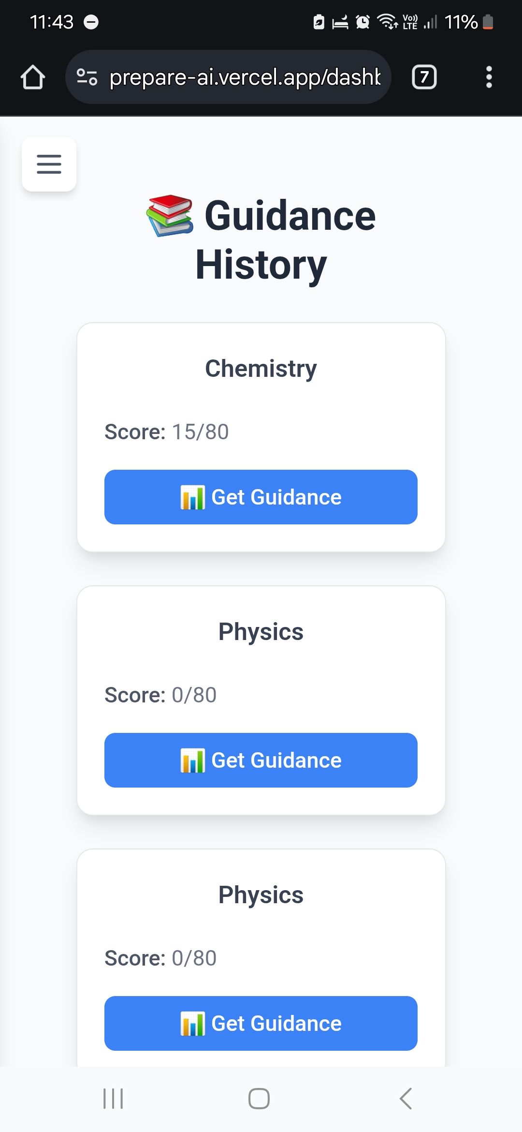Select the first Physics card heading
This screenshot has height=1132, width=522.
(x=261, y=632)
